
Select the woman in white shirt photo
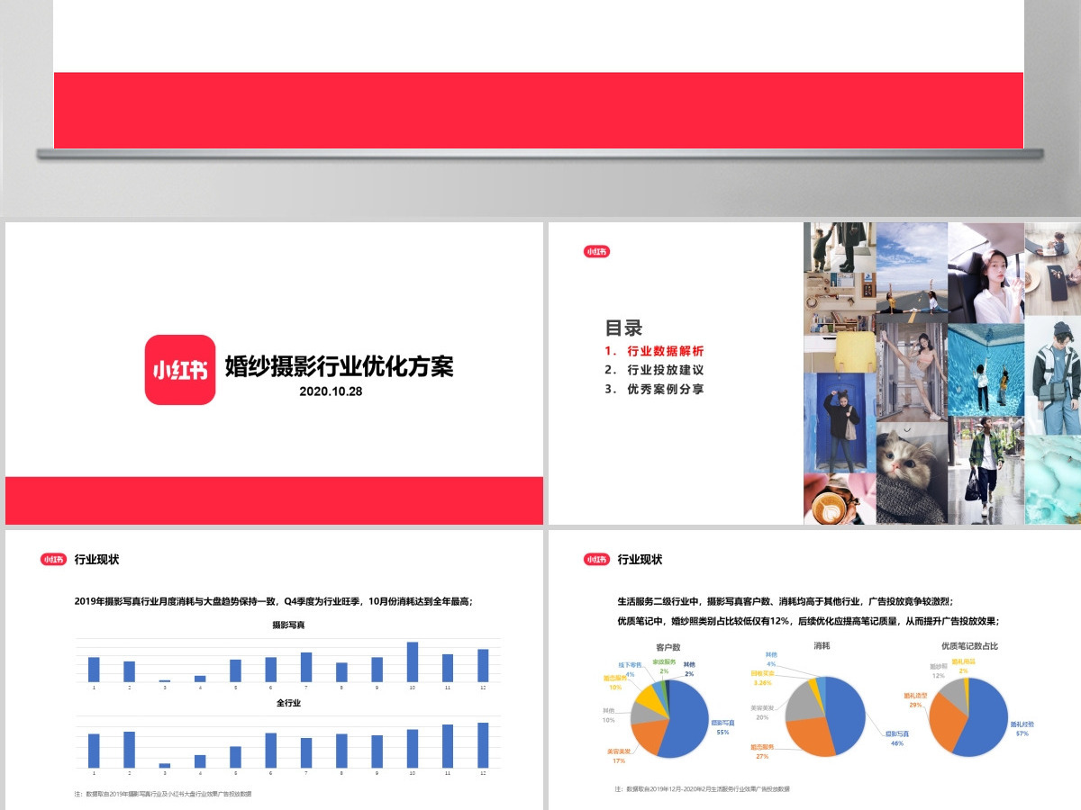986,273
